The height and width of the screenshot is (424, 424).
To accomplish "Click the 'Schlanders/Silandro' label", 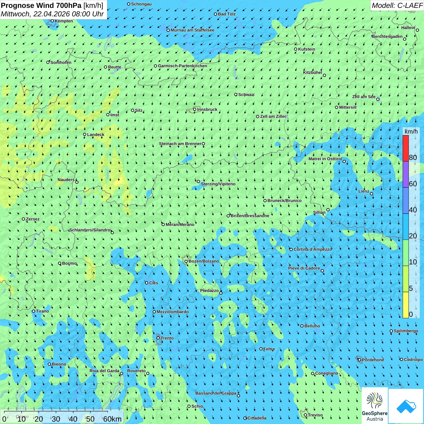I will click(x=90, y=230).
